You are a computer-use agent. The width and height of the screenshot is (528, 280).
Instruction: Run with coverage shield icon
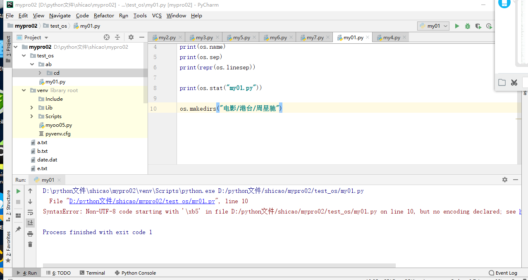point(478,26)
